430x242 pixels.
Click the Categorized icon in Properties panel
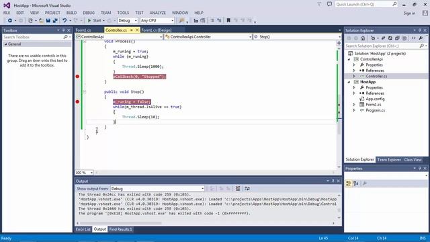click(x=349, y=184)
